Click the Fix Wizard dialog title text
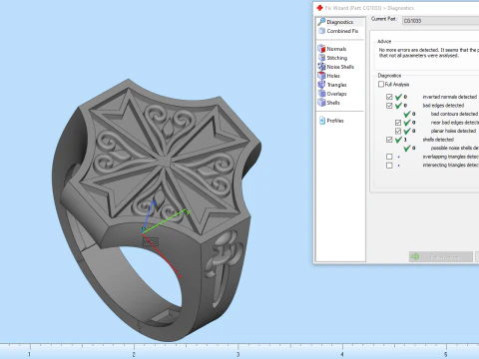Viewport: 479px width, 359px height. (x=369, y=8)
